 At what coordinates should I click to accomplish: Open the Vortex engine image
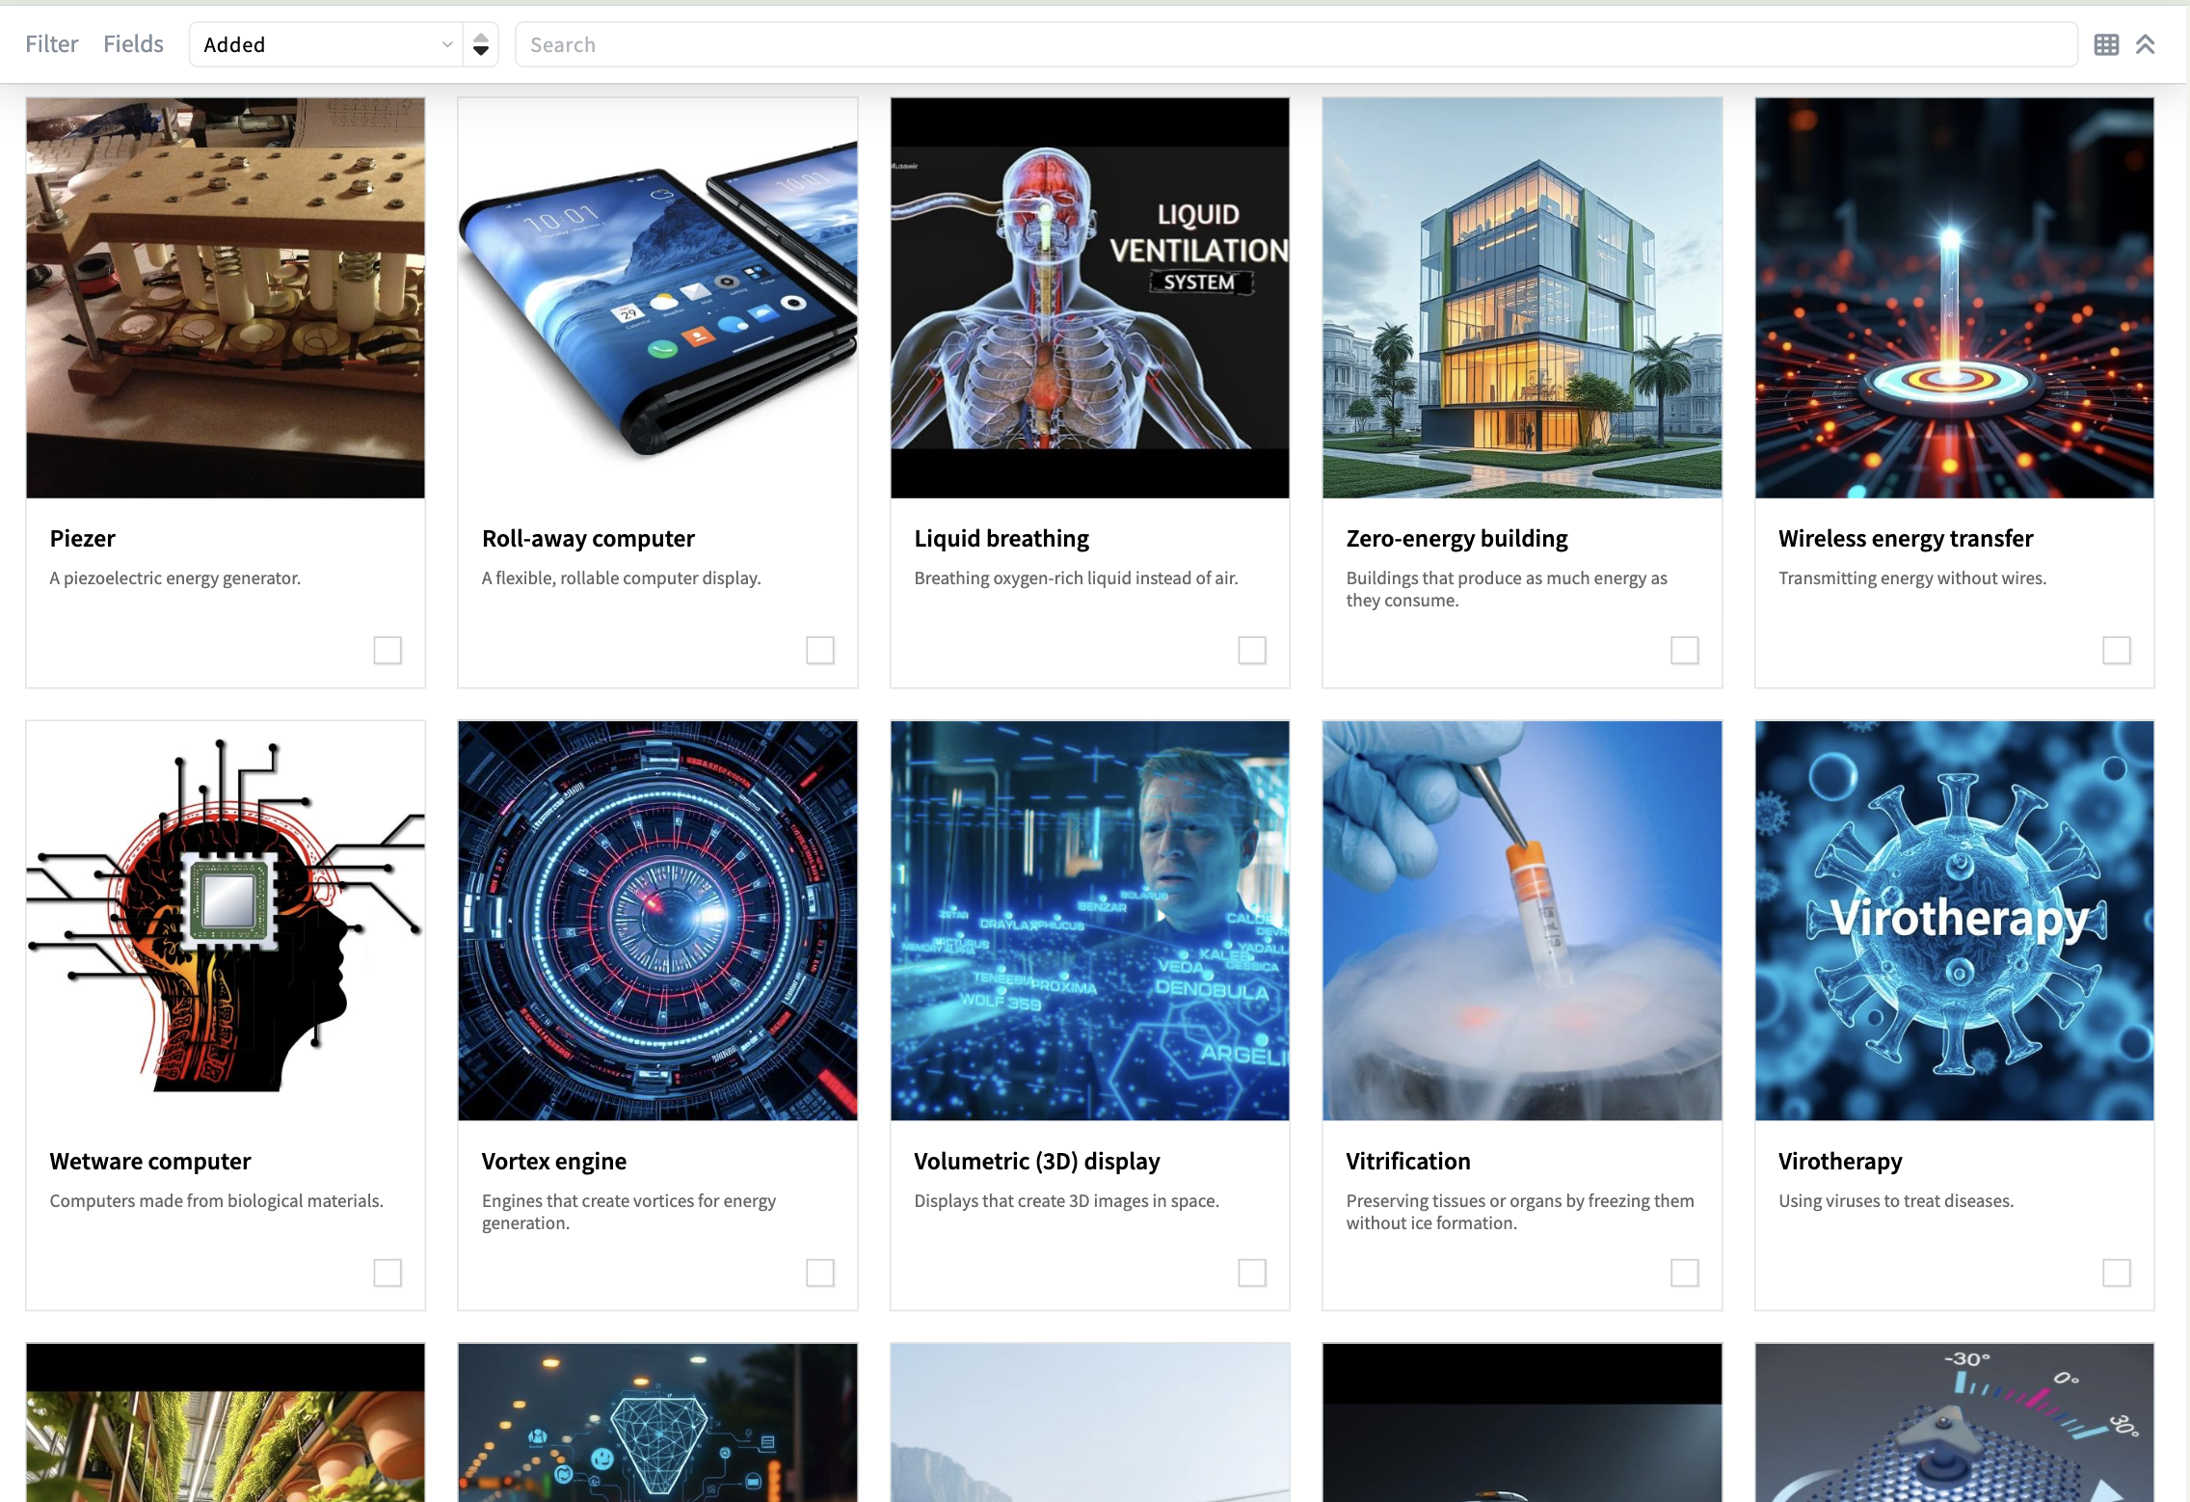coord(657,921)
